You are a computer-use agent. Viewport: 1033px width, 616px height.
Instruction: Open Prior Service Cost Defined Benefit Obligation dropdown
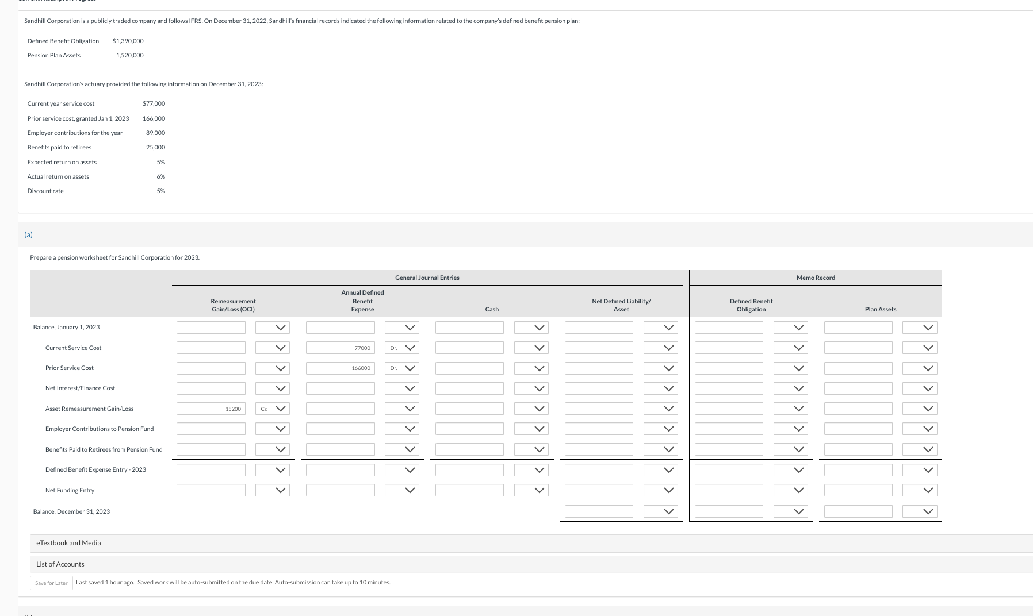(791, 368)
